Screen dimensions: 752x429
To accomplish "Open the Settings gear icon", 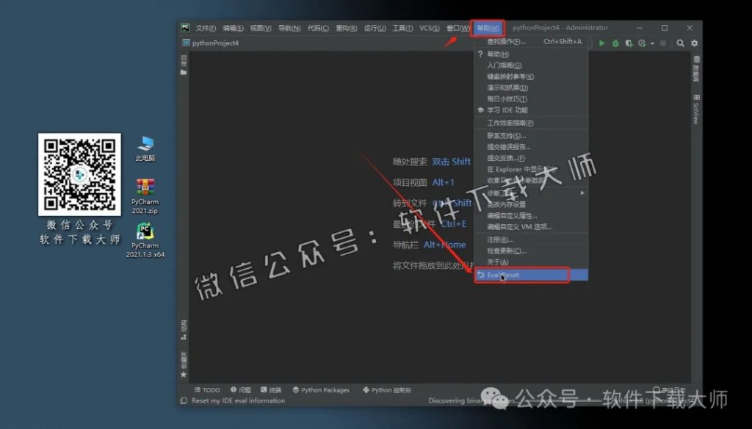I will [695, 43].
